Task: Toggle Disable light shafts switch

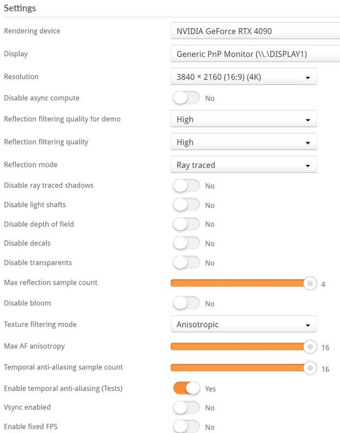Action: (186, 205)
